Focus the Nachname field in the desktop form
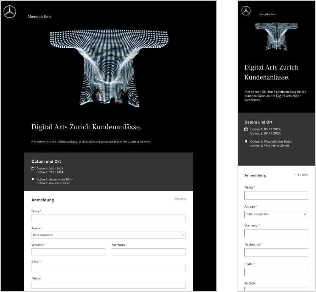Screen dimensions: 316x292 [x=148, y=252]
